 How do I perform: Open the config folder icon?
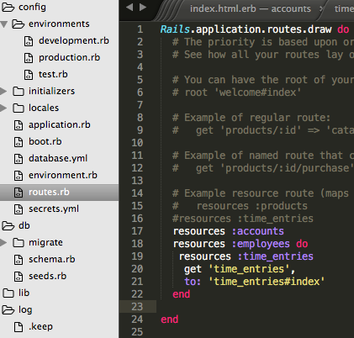coord(8,7)
